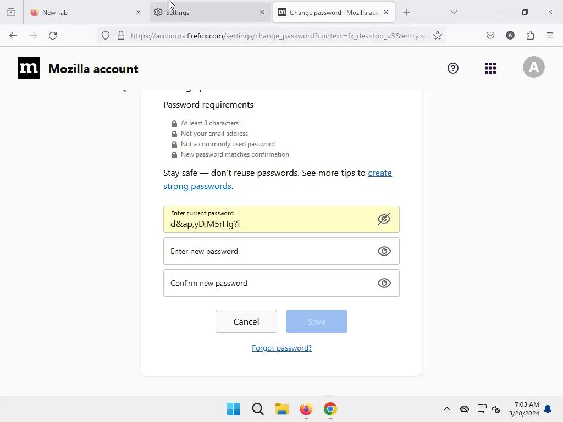Click the Password requirements heading

(x=208, y=105)
